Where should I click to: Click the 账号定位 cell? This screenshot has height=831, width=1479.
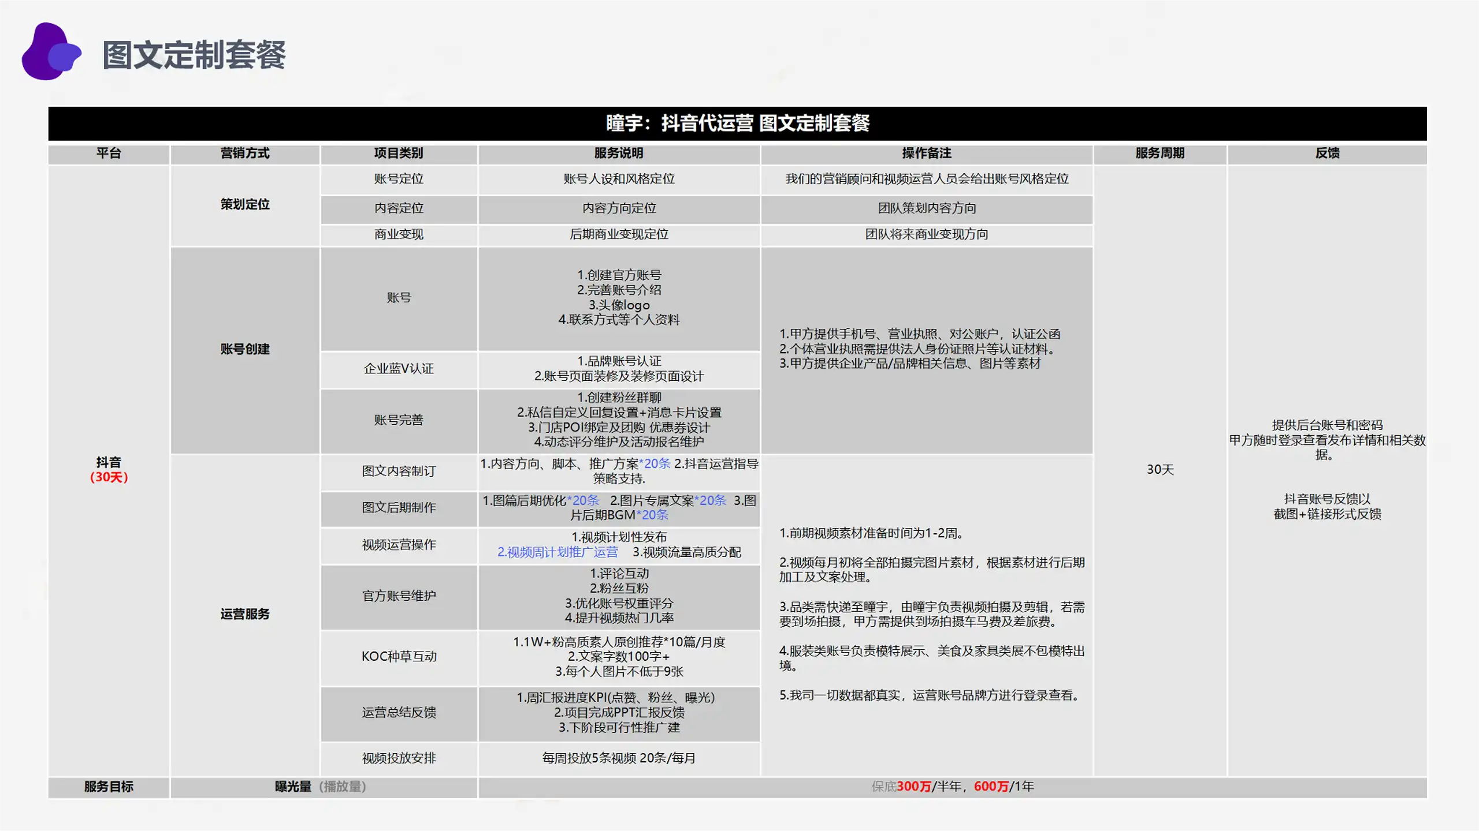[399, 179]
